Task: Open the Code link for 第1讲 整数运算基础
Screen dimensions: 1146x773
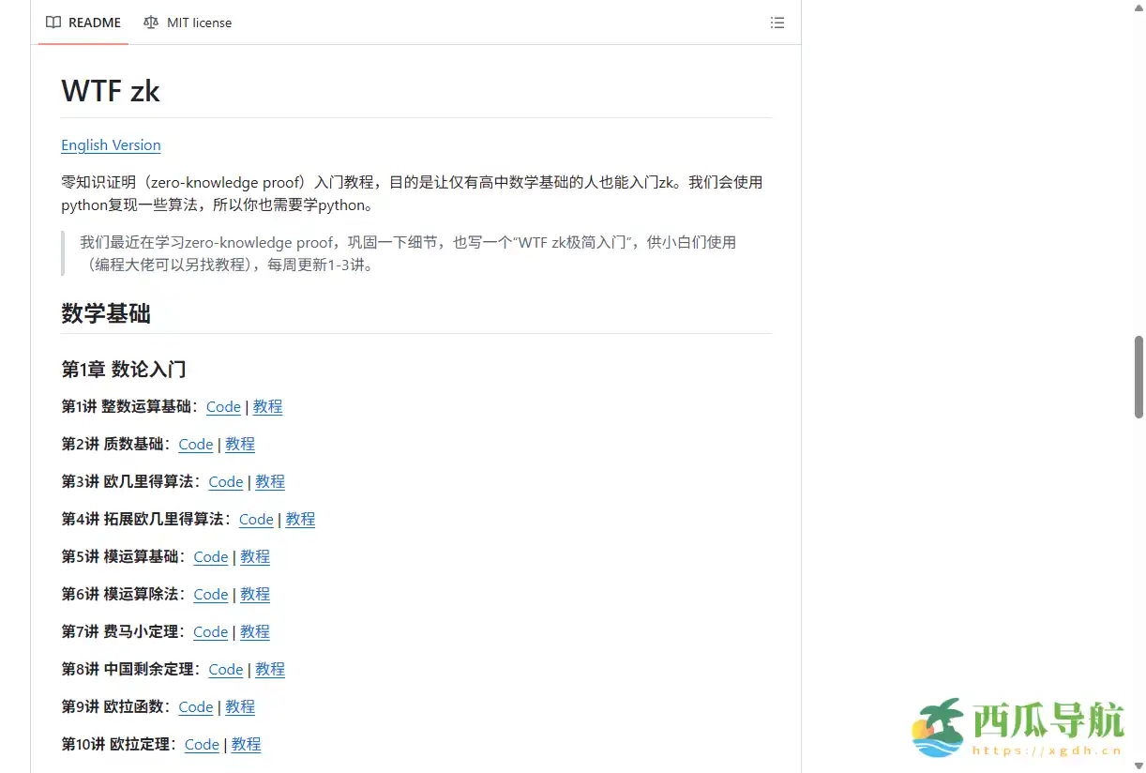Action: point(223,406)
